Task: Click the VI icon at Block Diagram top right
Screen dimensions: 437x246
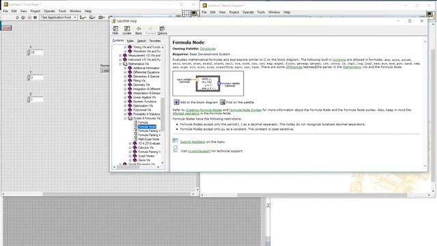Action: tap(430, 14)
